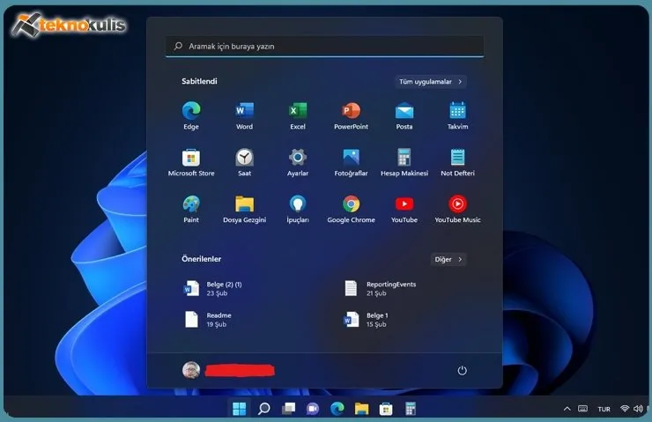Open the Saat clock app
Image resolution: width=652 pixels, height=422 pixels.
(x=245, y=162)
